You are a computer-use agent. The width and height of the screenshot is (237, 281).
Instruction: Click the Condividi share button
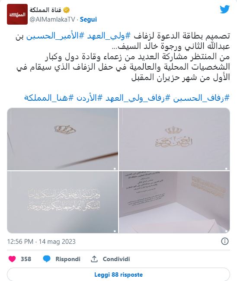point(116,259)
